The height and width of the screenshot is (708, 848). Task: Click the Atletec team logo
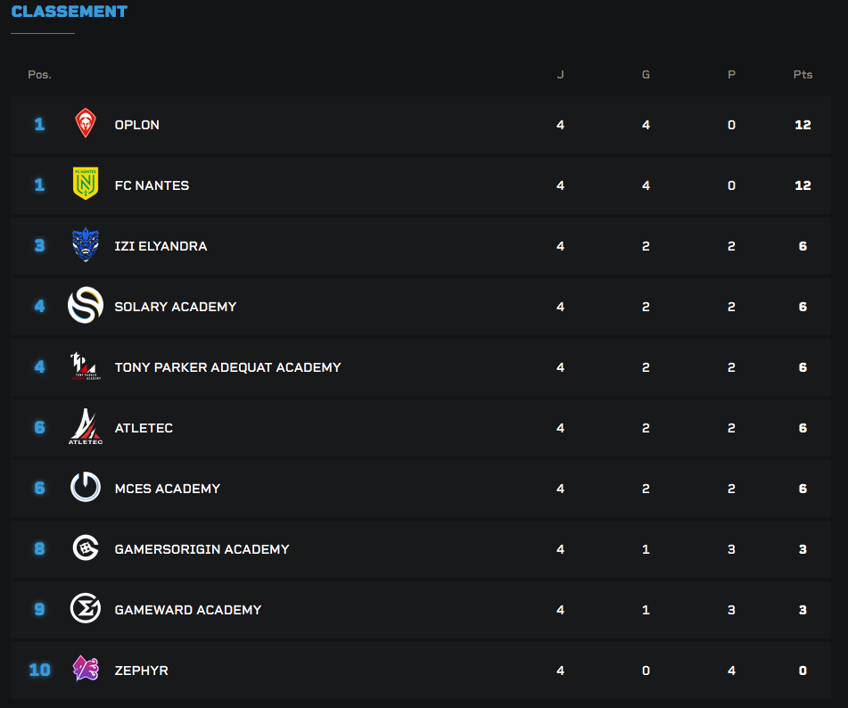click(86, 427)
